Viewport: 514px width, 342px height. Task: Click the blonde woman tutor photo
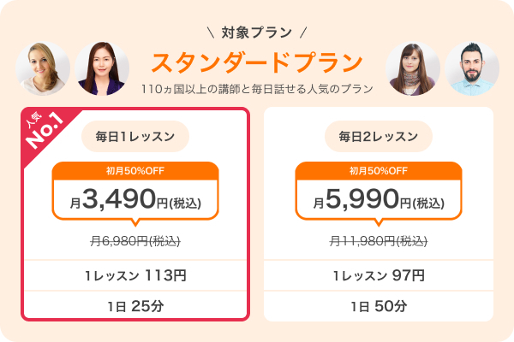point(43,68)
